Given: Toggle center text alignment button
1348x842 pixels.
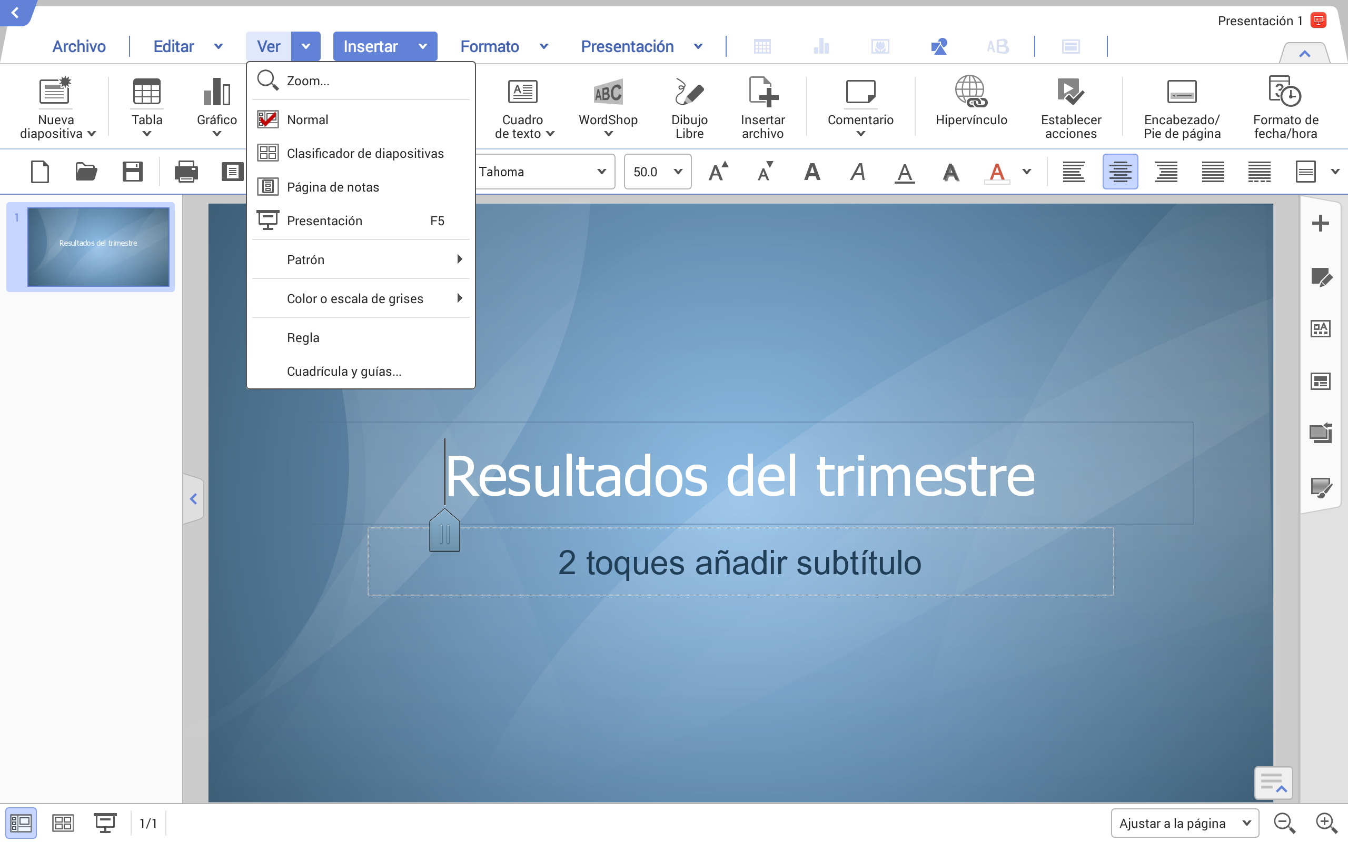Looking at the screenshot, I should click(1119, 172).
